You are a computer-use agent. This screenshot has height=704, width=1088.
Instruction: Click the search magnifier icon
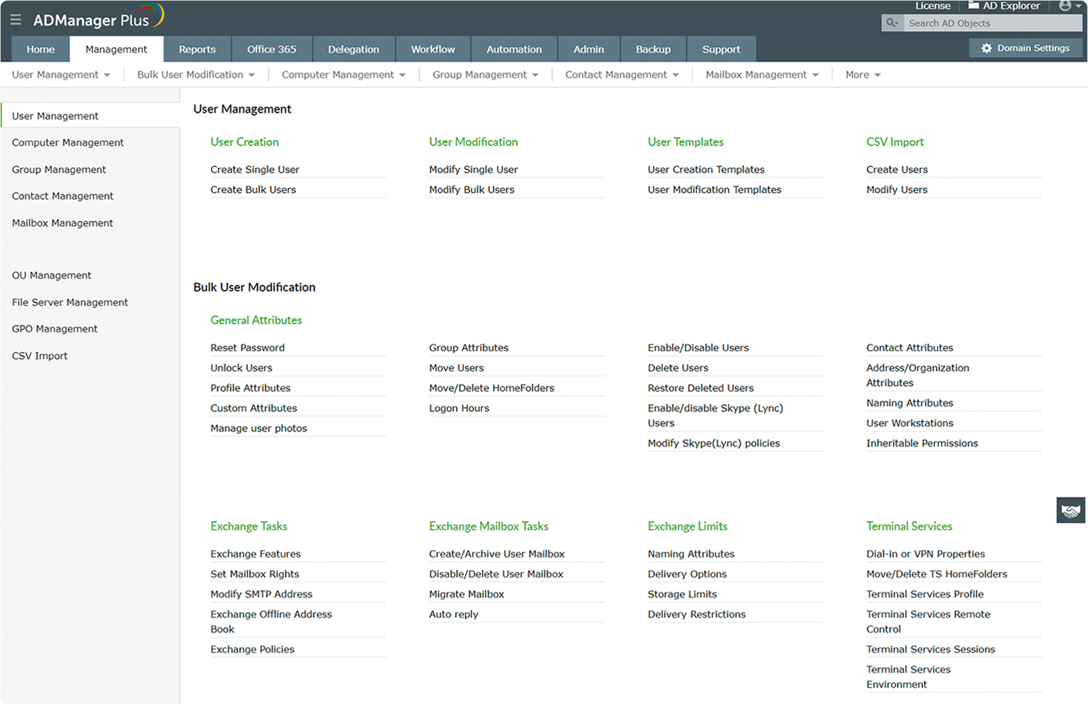coord(892,23)
